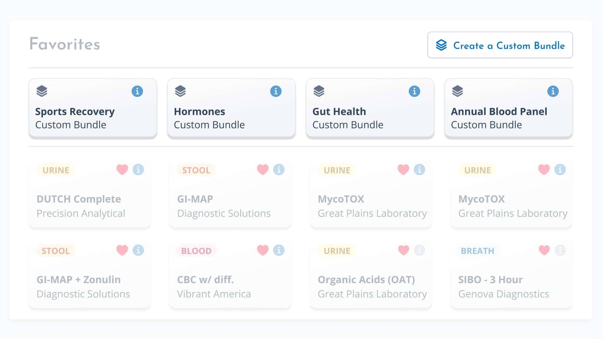Toggle the favorite heart on SIBO - 3 Hour
The image size is (603, 339).
point(544,250)
